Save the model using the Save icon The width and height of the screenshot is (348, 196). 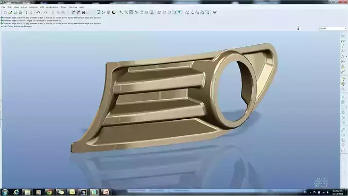coord(15,12)
